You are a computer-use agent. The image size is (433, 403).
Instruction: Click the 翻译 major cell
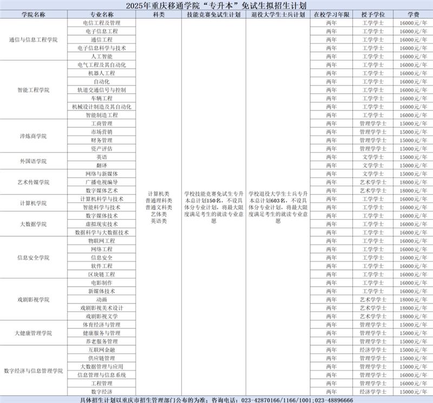[102, 166]
